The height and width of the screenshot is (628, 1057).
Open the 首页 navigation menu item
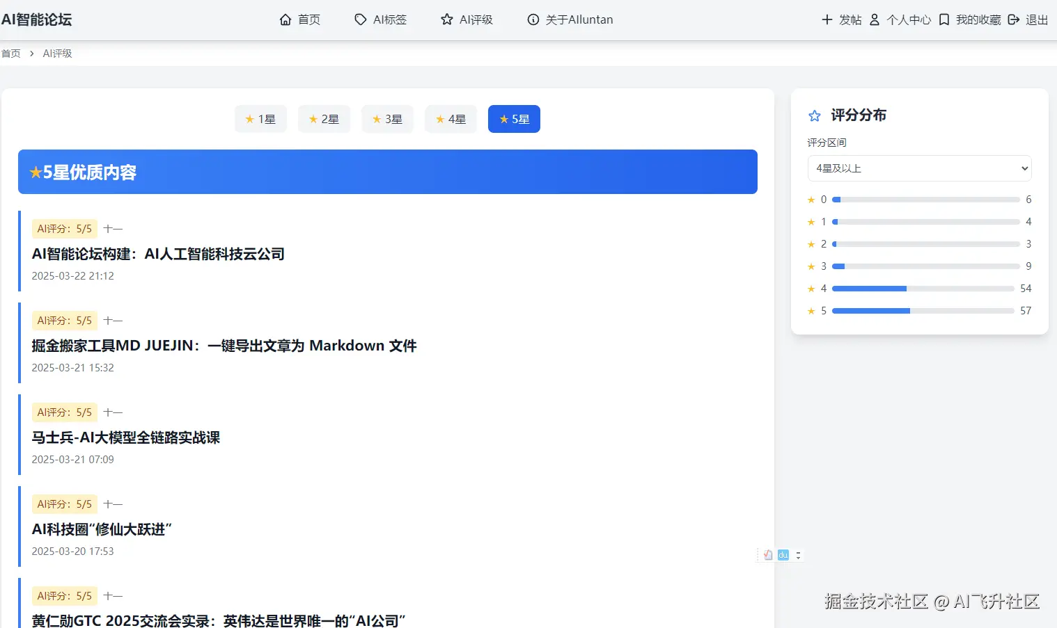click(300, 19)
